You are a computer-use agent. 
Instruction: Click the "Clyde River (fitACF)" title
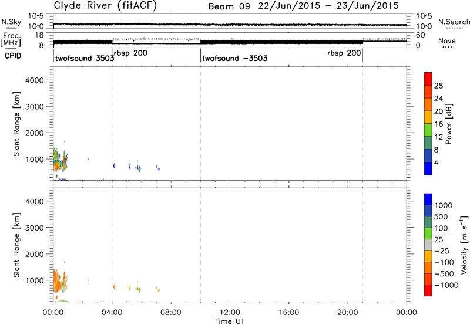(105, 6)
